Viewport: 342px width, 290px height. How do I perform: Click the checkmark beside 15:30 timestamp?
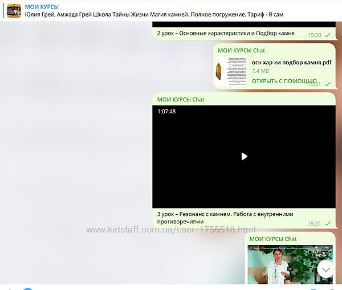click(328, 35)
